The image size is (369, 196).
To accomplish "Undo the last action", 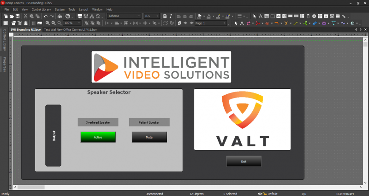I will pos(45,16).
